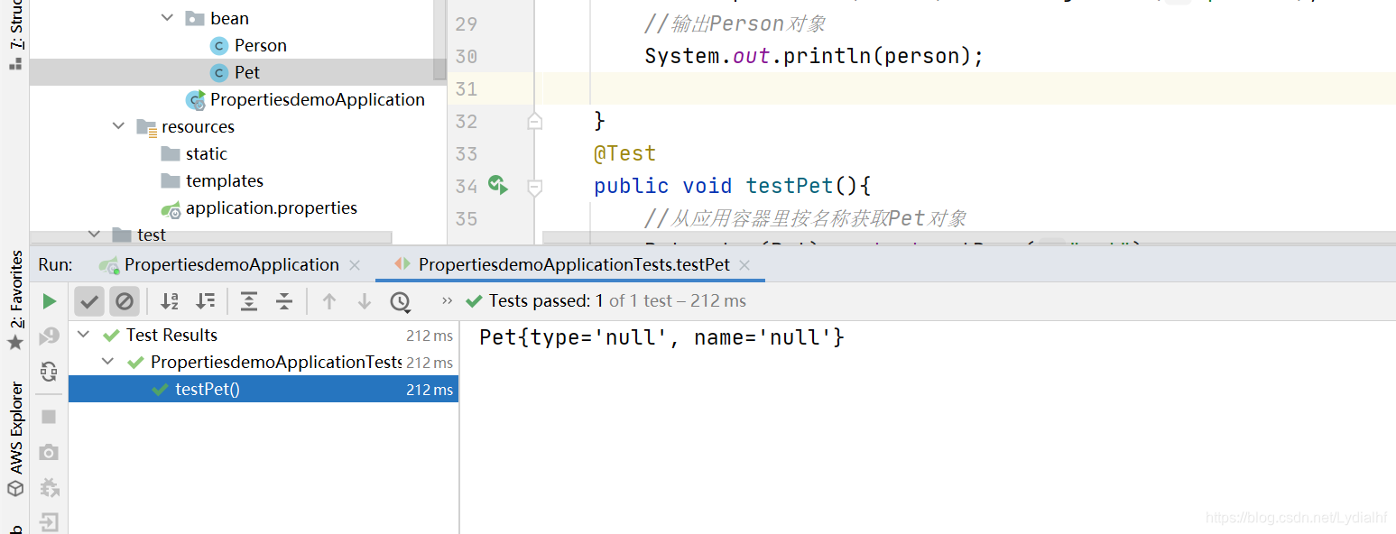
Task: Toggle the show passed tests checkmark button
Action: (89, 301)
